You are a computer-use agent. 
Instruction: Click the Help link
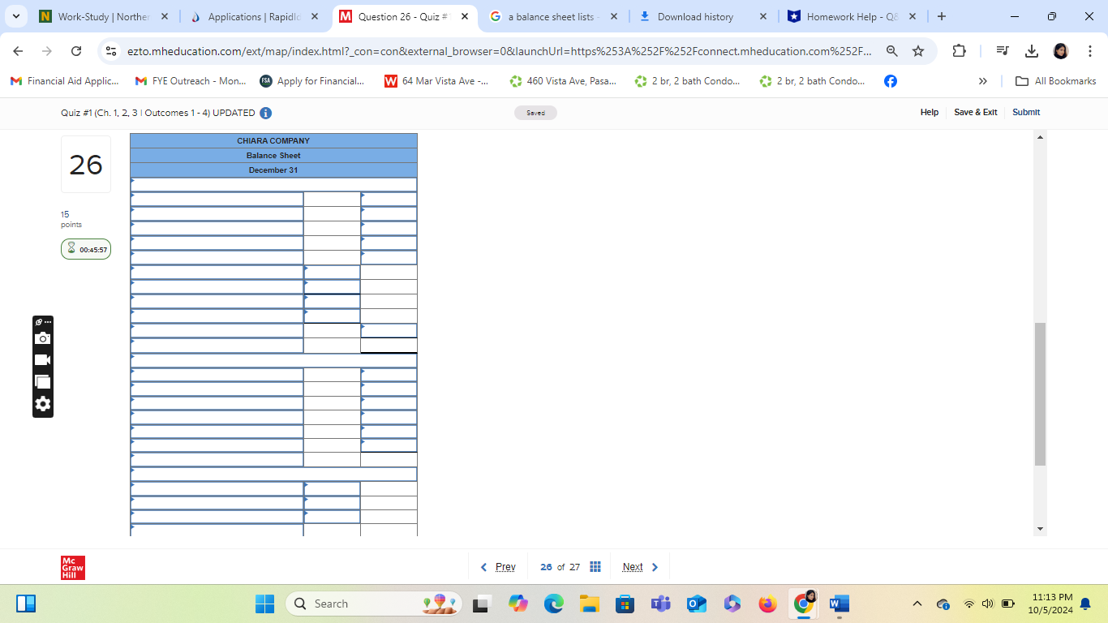[x=930, y=113]
